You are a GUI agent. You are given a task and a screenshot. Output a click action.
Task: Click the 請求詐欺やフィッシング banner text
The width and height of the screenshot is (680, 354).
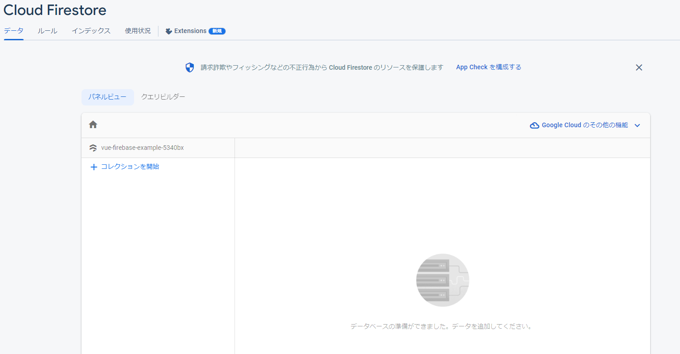(322, 67)
